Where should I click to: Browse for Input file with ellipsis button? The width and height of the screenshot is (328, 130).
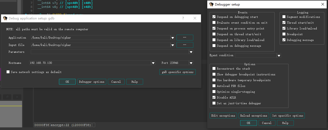185,45
